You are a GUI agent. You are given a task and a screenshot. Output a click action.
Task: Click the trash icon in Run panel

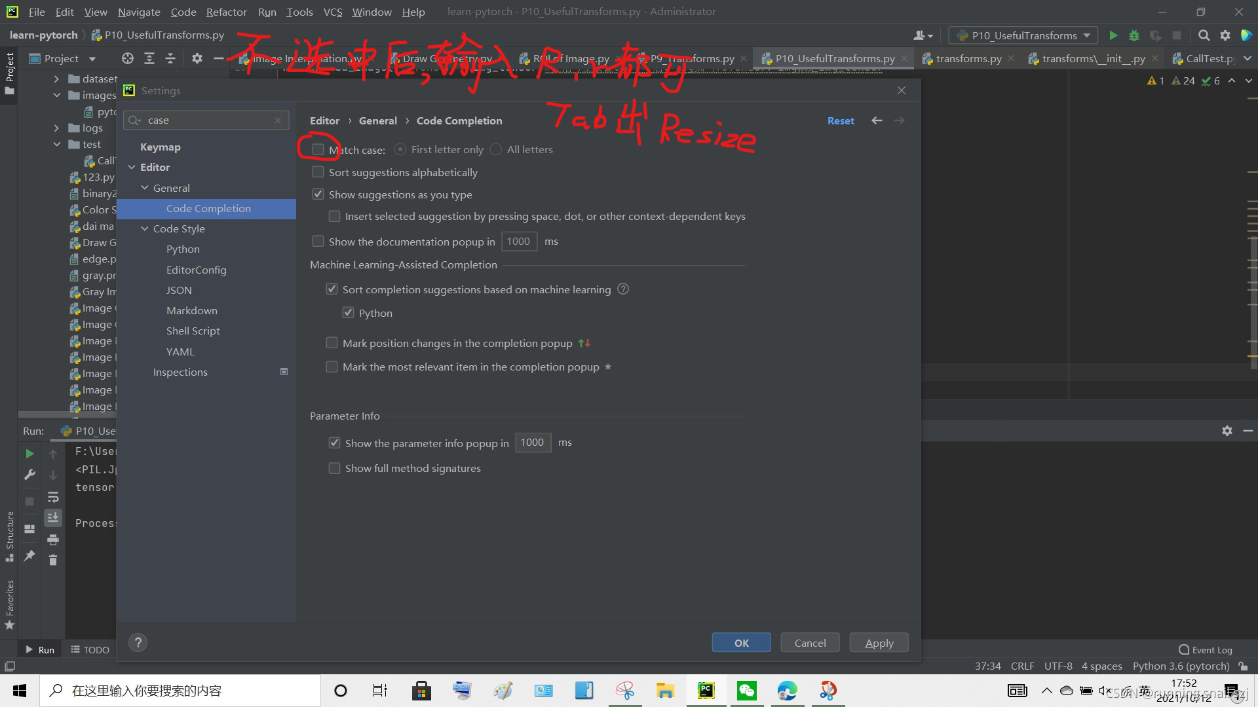pyautogui.click(x=53, y=560)
